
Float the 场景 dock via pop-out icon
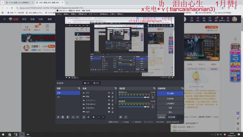pyautogui.click(x=79, y=88)
